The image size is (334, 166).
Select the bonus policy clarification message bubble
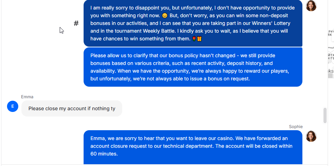[193, 67]
